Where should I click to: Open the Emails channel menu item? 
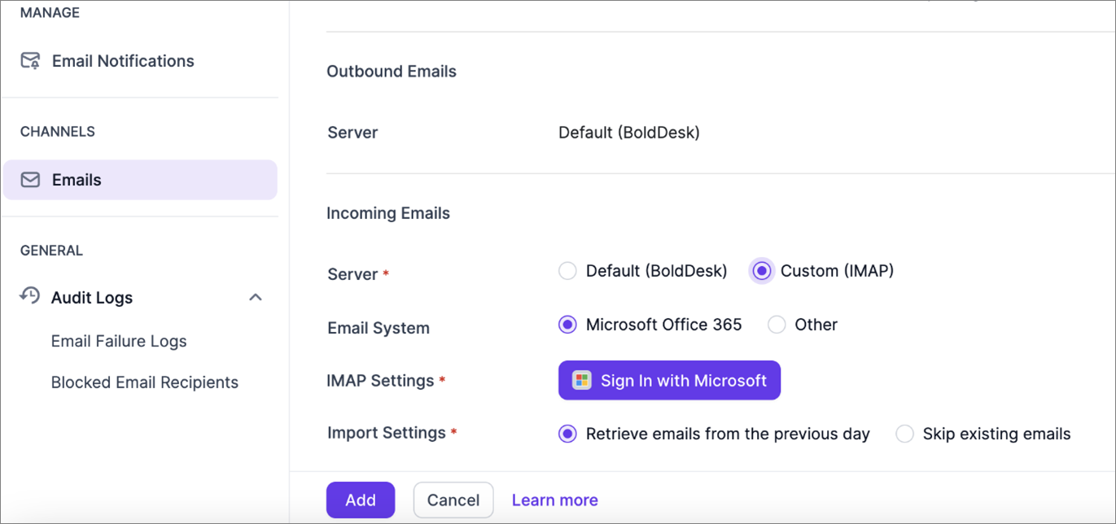click(140, 180)
